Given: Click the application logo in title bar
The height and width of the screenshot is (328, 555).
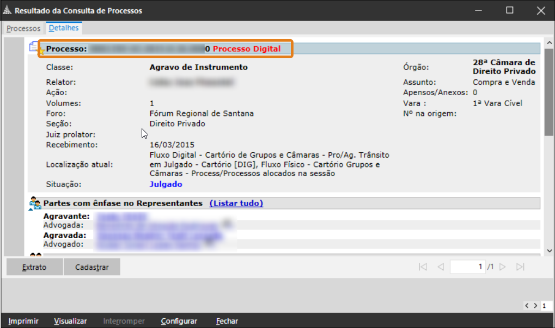Looking at the screenshot, I should (x=7, y=10).
